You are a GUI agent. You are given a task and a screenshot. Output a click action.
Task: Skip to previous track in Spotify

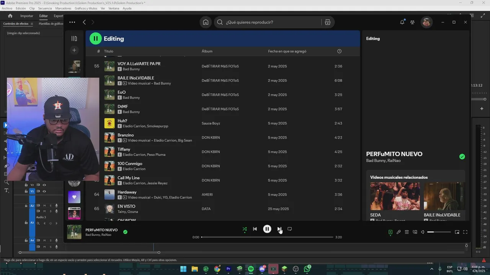coord(255,229)
